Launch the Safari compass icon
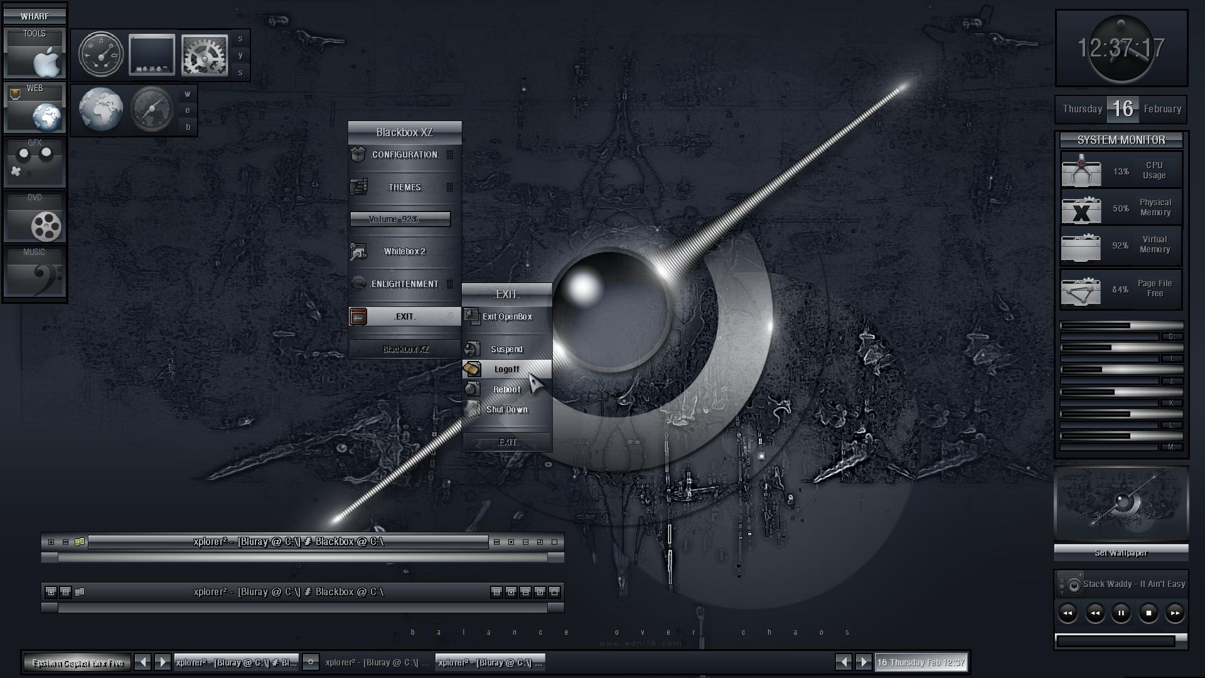 [x=152, y=109]
